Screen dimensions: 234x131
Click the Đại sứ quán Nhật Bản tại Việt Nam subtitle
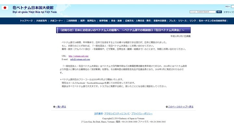click(35, 12)
